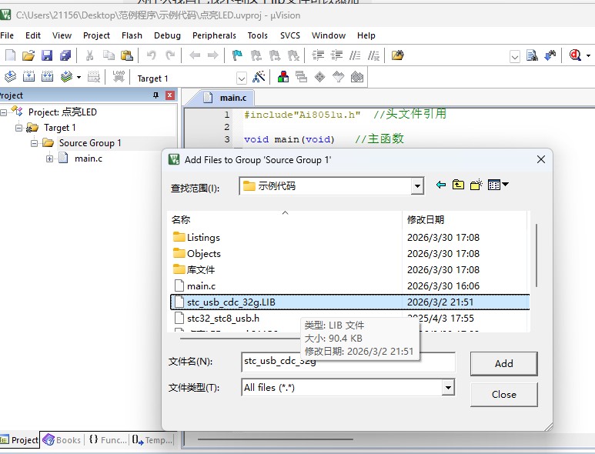Image resolution: width=595 pixels, height=454 pixels.
Task: Open the Edit menu
Action: 33,35
